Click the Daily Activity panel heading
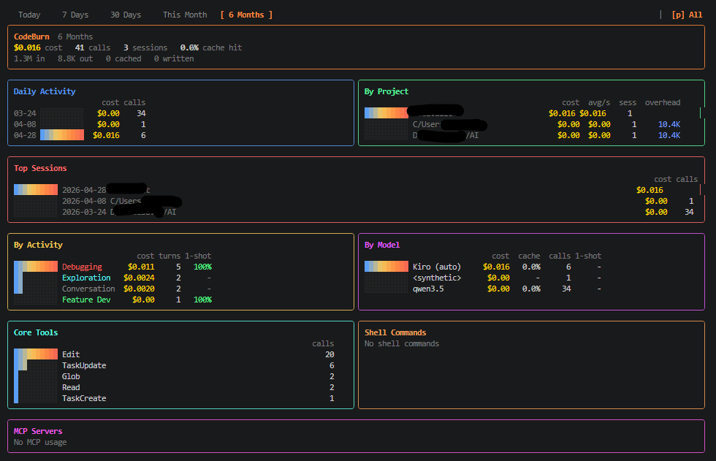716x461 pixels. 45,91
